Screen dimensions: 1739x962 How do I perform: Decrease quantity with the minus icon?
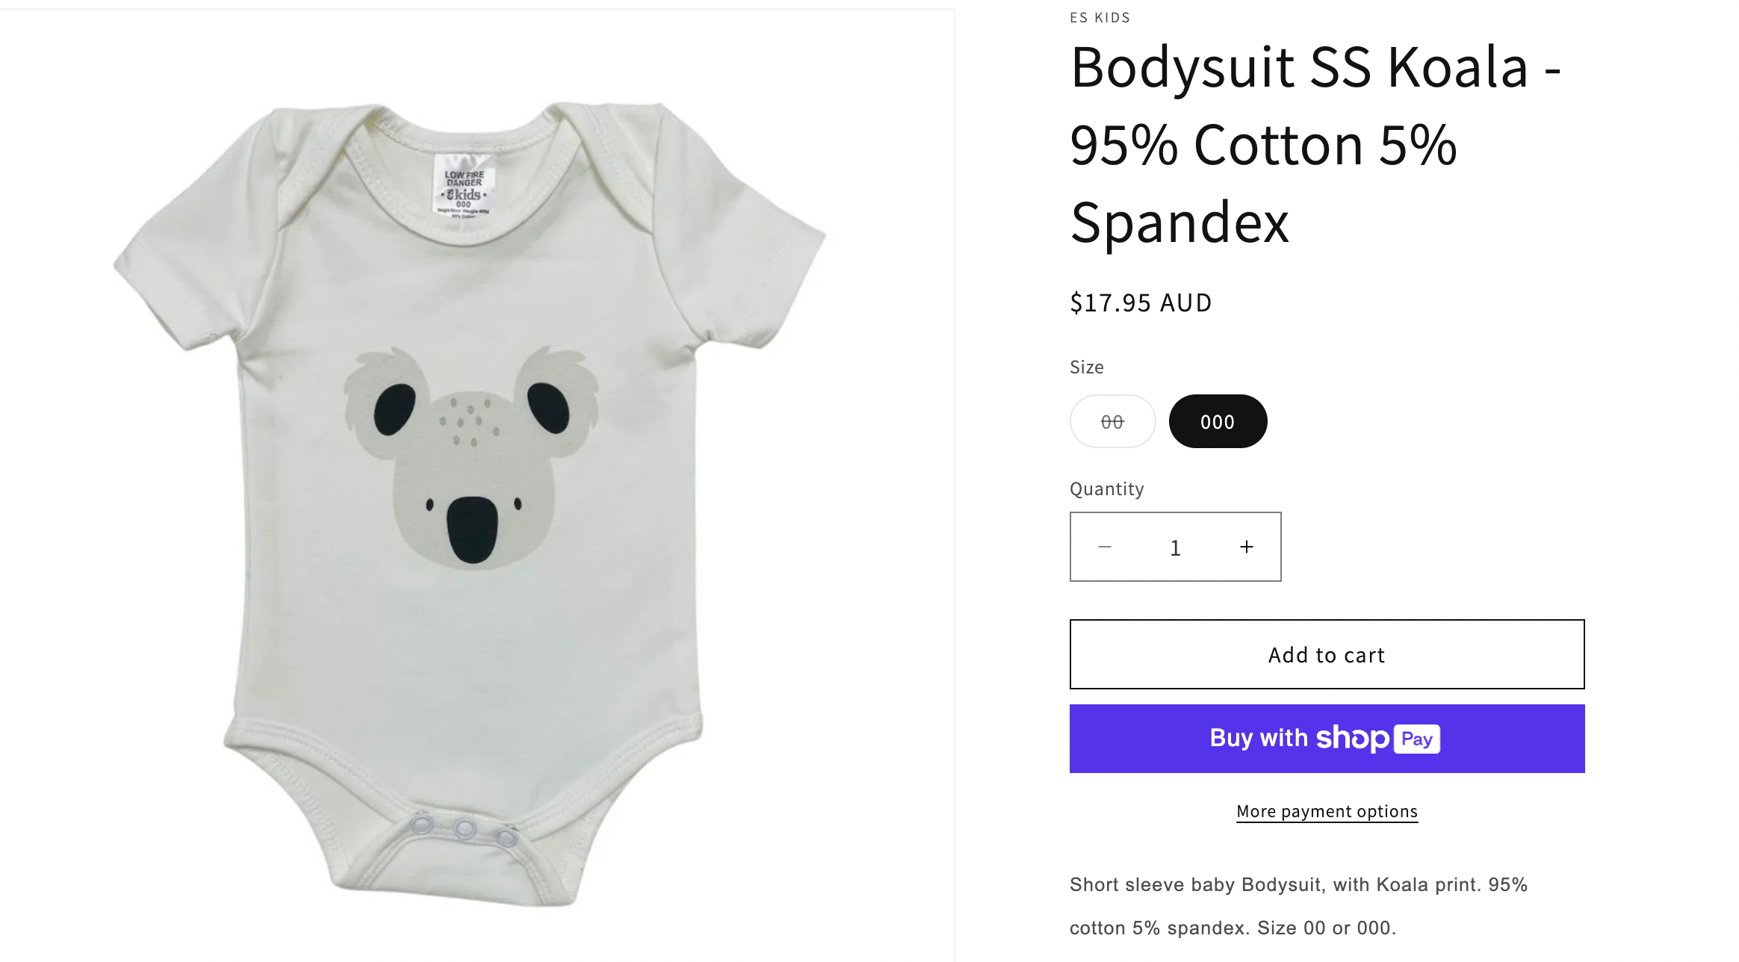1105,547
